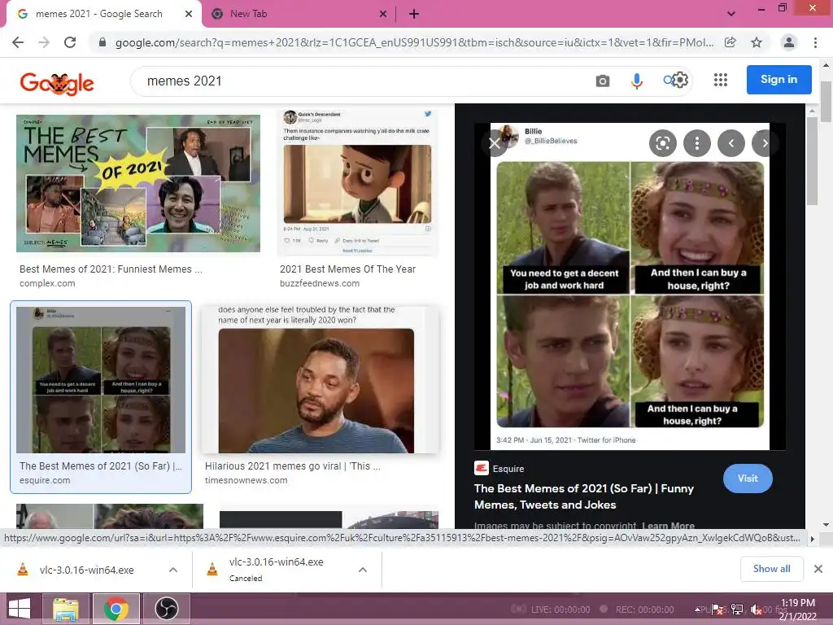Reload the current page
Image resolution: width=833 pixels, height=625 pixels.
pos(70,42)
